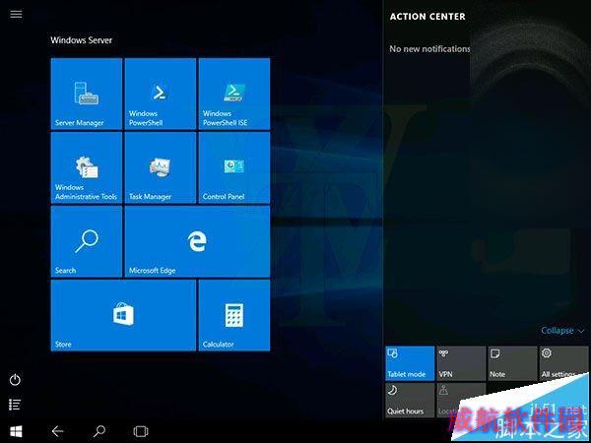Collapse the quick actions panel
The height and width of the screenshot is (443, 591).
click(x=562, y=331)
